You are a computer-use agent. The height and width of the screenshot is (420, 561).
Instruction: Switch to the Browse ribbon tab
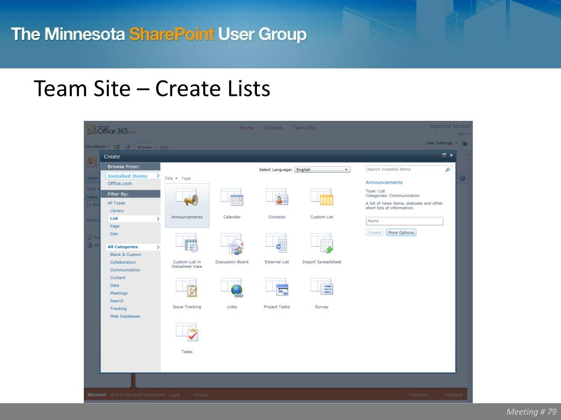click(144, 147)
